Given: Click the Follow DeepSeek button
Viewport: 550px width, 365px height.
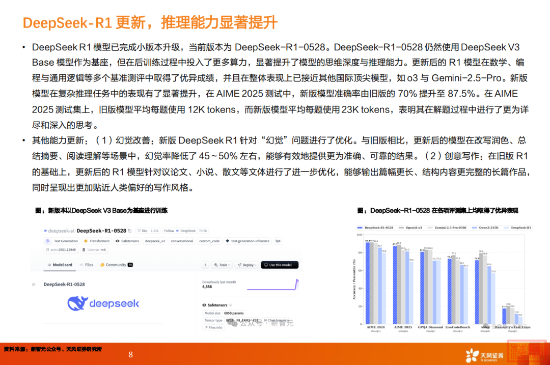Looking at the screenshot, I should point(180,231).
